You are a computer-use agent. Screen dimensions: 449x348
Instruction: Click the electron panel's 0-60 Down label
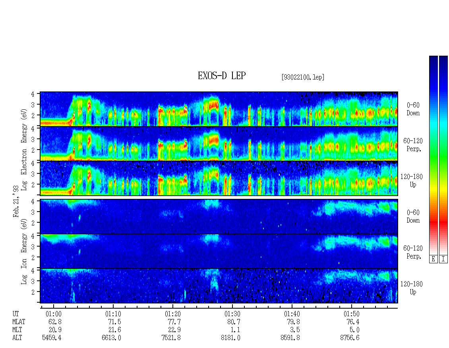click(413, 109)
